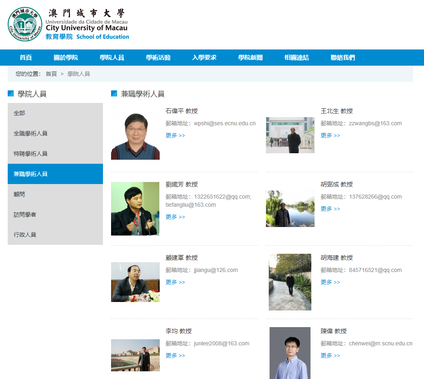Click 更多 >> under 李均 教授
Viewport: 424px width, 379px height.
175,355
